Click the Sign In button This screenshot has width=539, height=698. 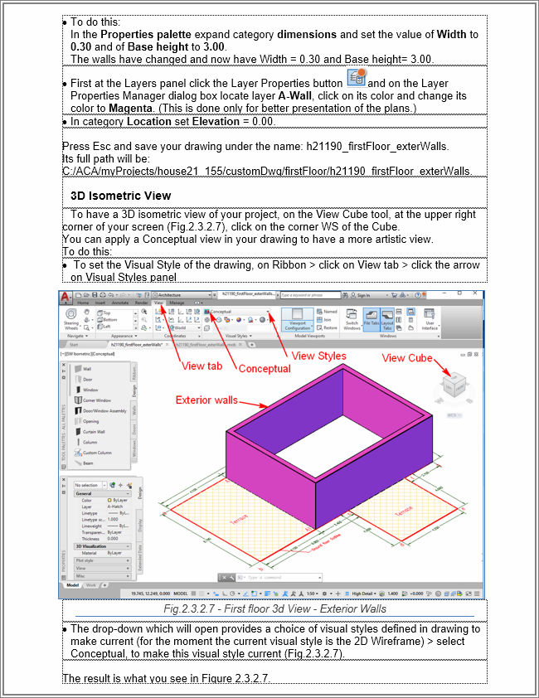point(361,294)
